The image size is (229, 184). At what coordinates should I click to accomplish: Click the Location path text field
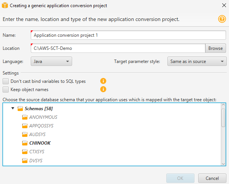coord(118,48)
